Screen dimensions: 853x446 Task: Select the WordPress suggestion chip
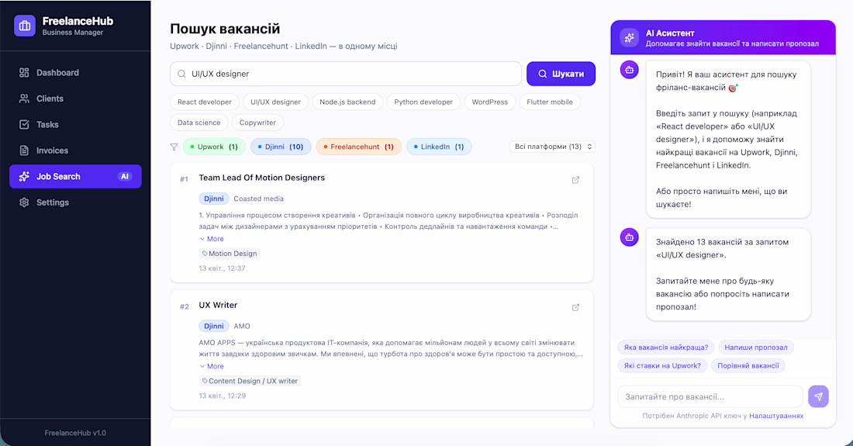point(489,102)
